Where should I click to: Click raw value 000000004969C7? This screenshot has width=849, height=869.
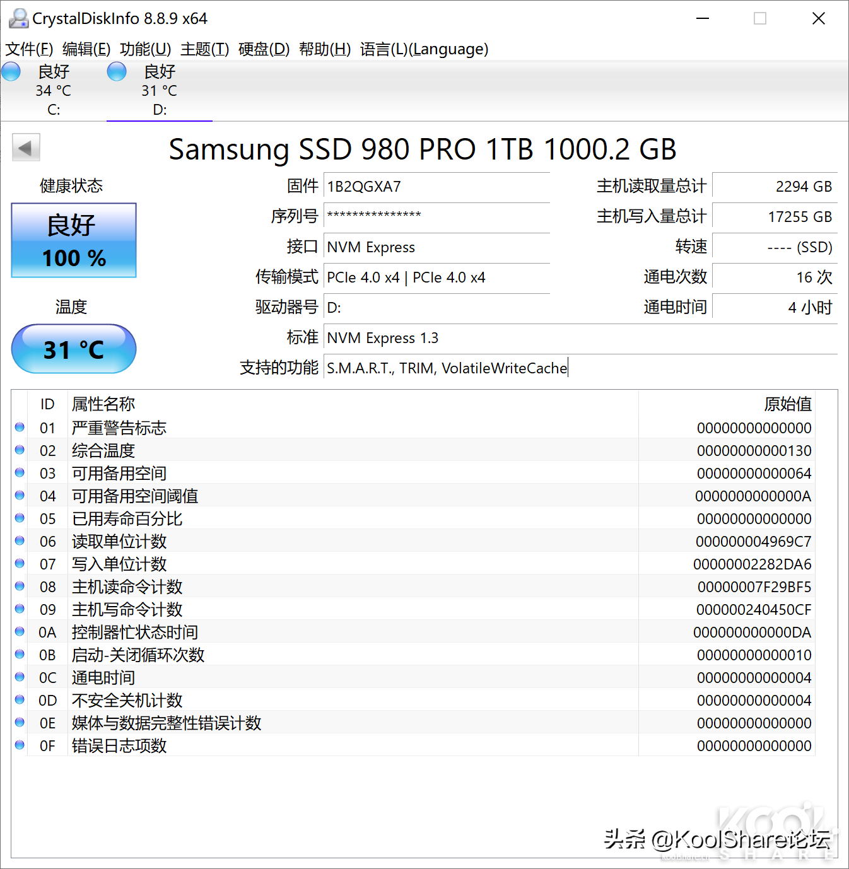(x=753, y=542)
